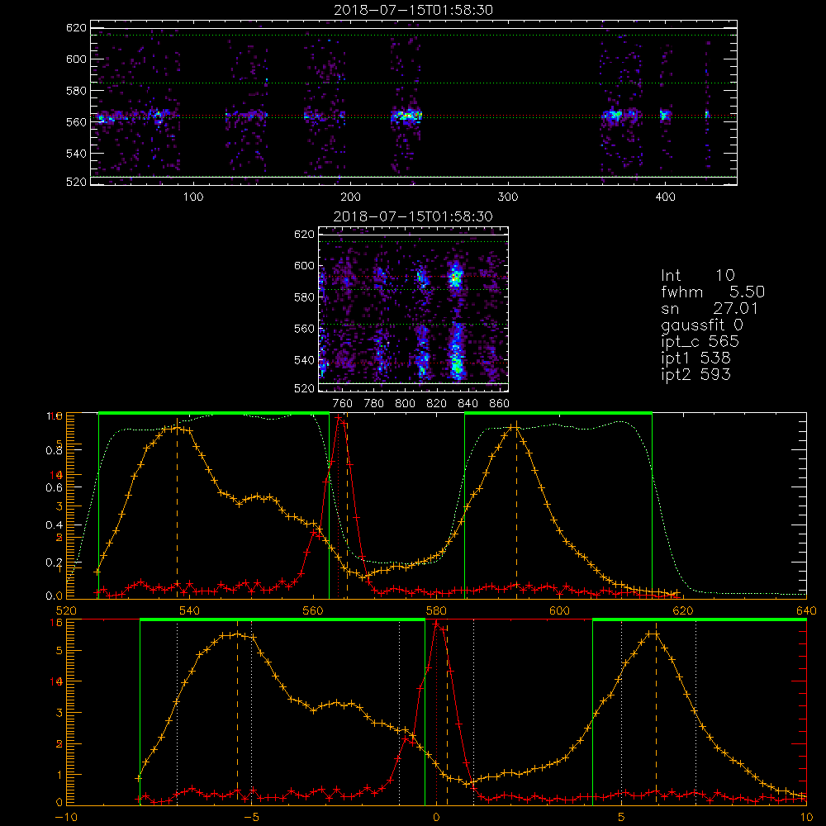This screenshot has height=826, width=826.
Task: Click tick label '820' under middle spectrogram
Action: [437, 404]
